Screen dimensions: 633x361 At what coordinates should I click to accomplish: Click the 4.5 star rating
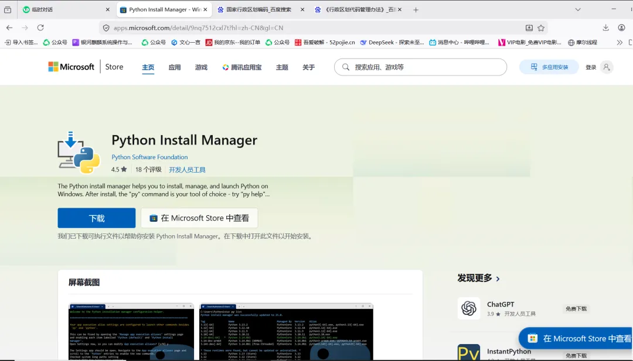coord(119,170)
